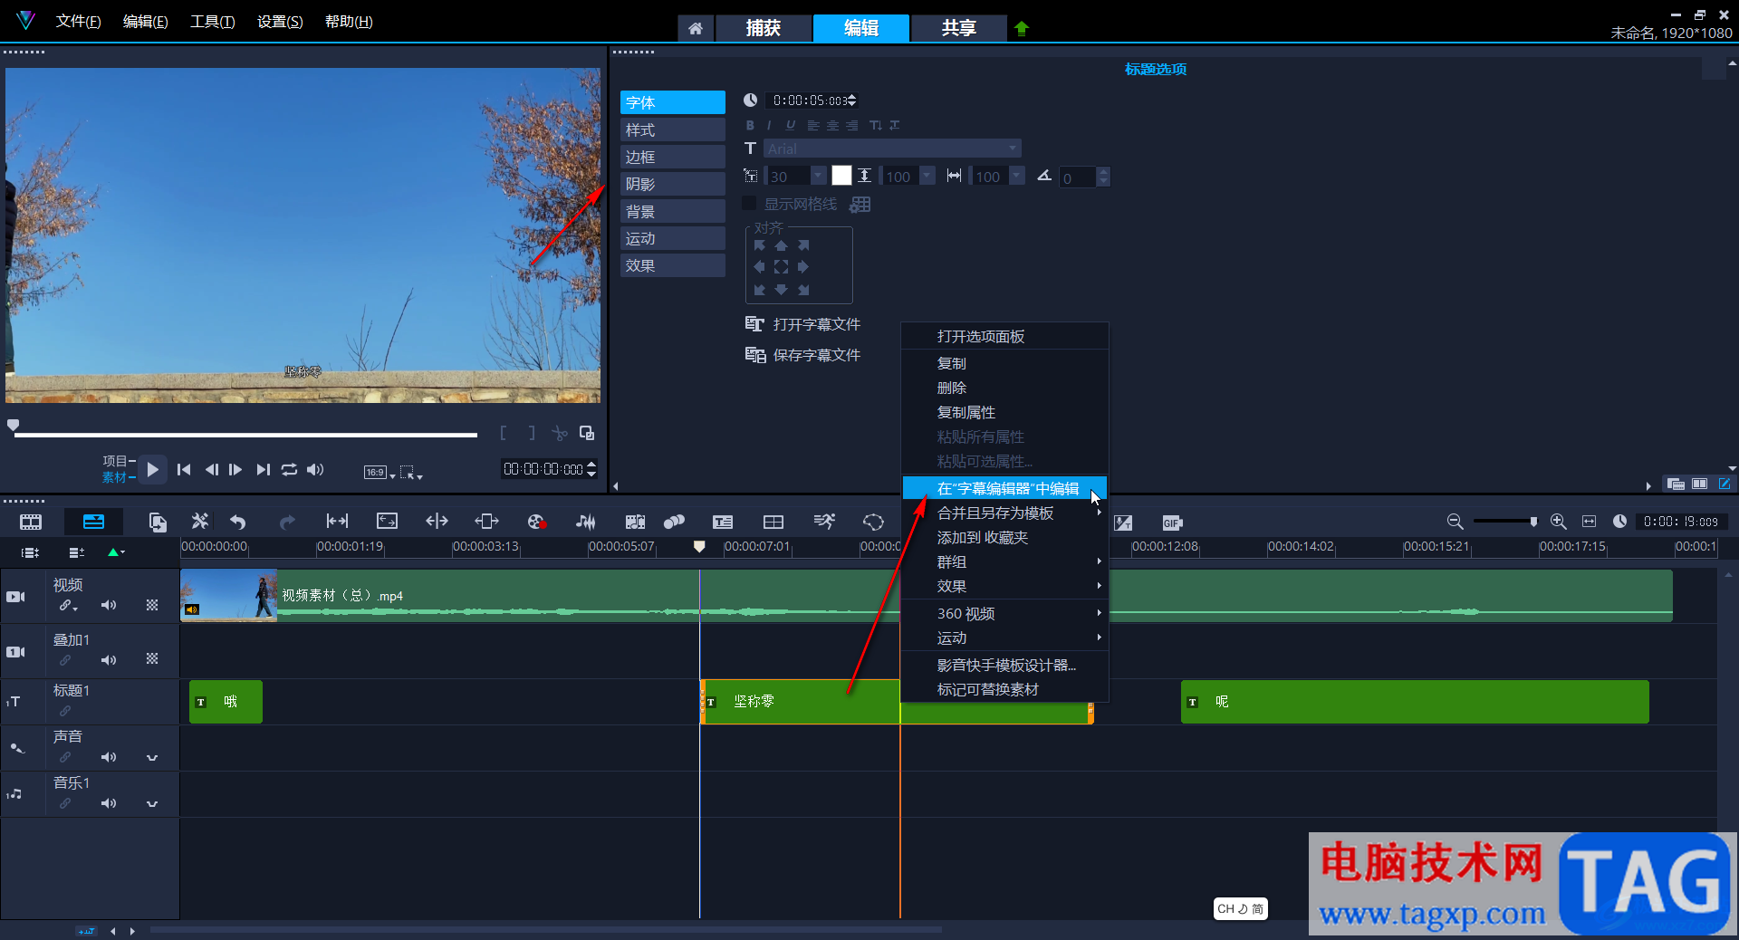Open the font size 30 dropdown
Viewport: 1739px width, 940px height.
pyautogui.click(x=818, y=176)
